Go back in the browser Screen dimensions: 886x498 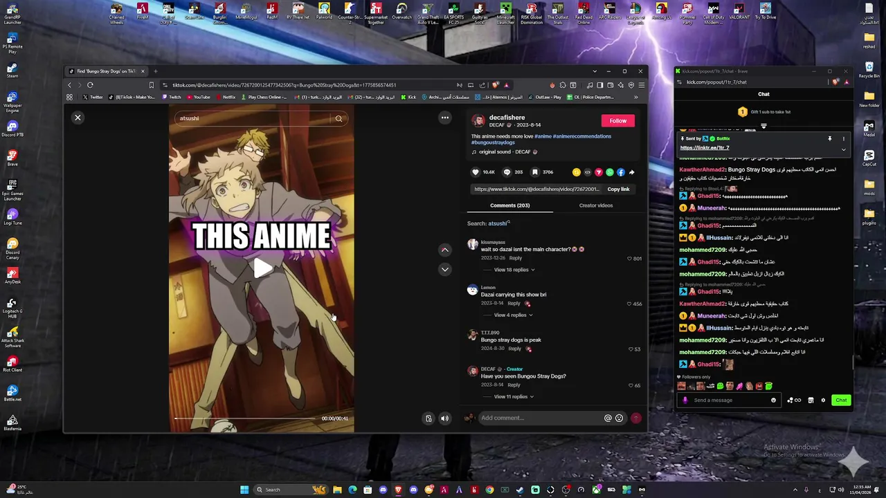click(69, 85)
